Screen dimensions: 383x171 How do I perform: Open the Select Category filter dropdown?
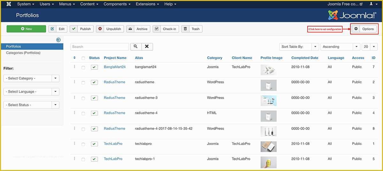point(31,78)
